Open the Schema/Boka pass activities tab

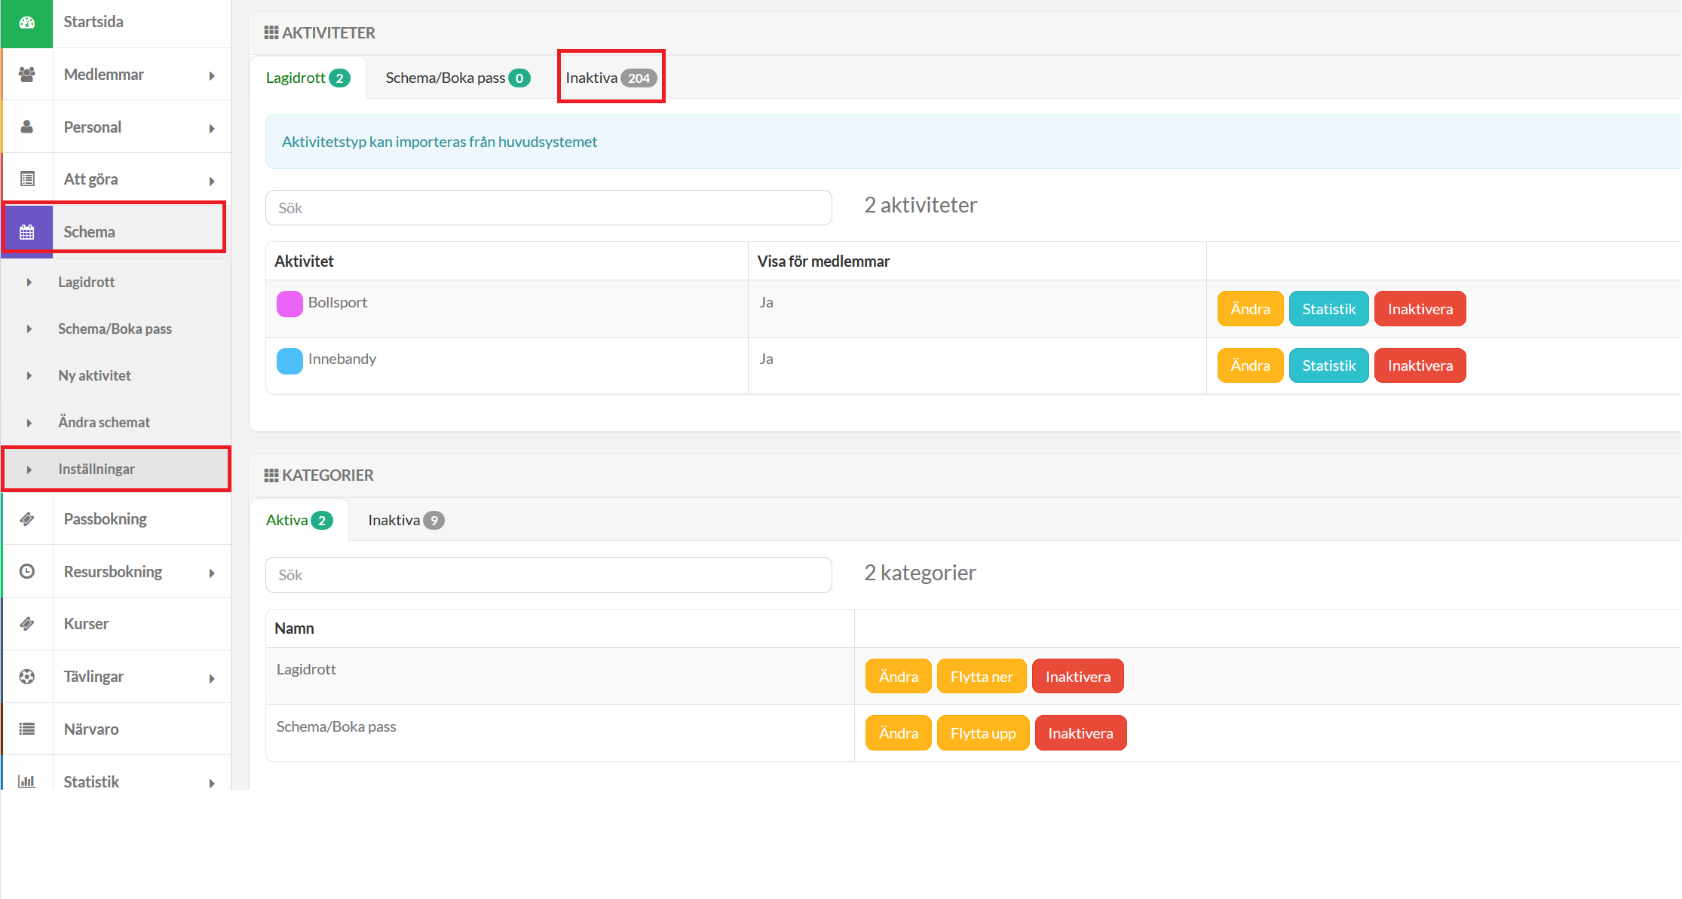click(x=457, y=78)
